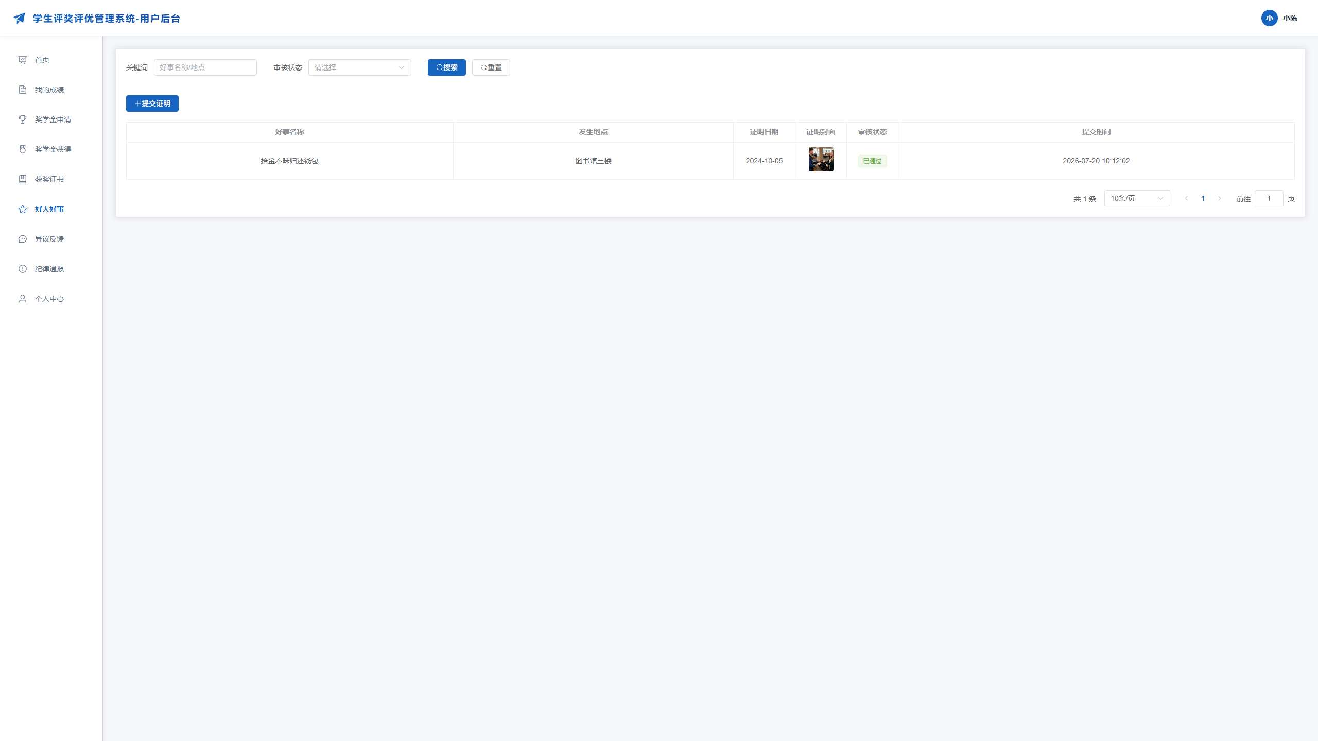Viewport: 1318px width, 741px height.
Task: Click the 搜索 search button
Action: pyautogui.click(x=447, y=67)
